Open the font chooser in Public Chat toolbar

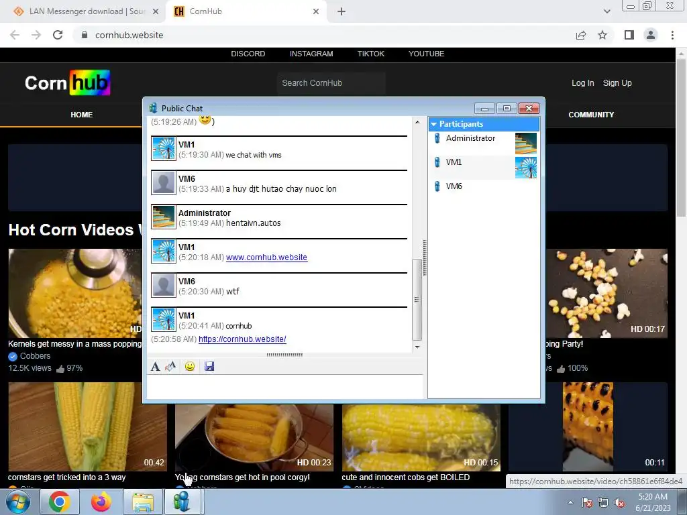point(155,367)
